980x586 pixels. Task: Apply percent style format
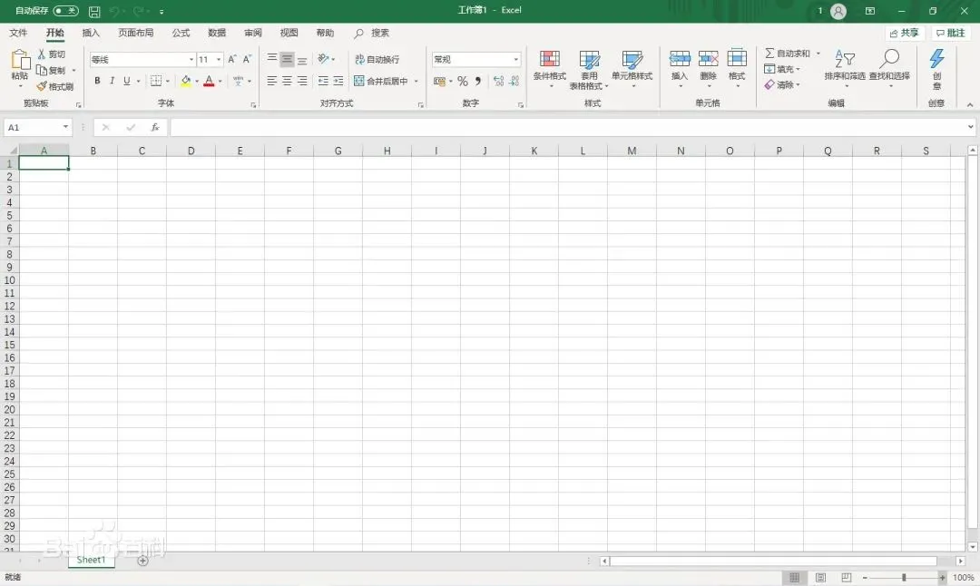463,82
